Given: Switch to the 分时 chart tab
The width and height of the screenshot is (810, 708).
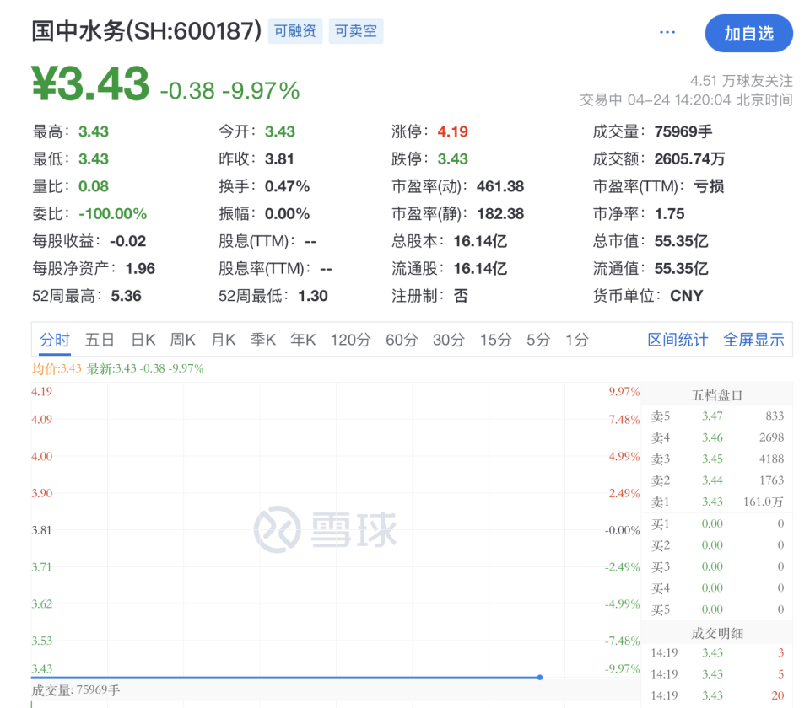Looking at the screenshot, I should 55,340.
